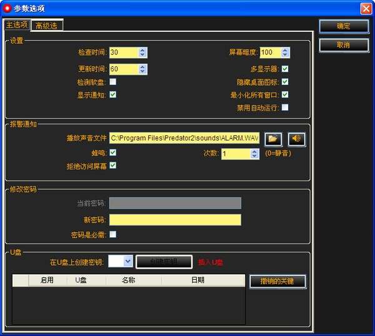Click the 检查时间 field showing 30

[x=124, y=52]
